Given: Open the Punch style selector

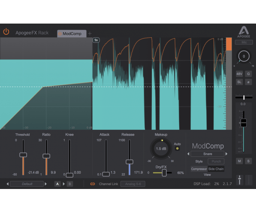Looking at the screenshot, I should (x=216, y=162).
